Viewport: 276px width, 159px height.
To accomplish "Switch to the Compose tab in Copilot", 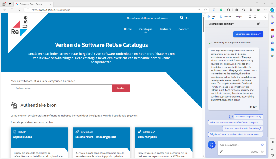I will (x=225, y=16).
